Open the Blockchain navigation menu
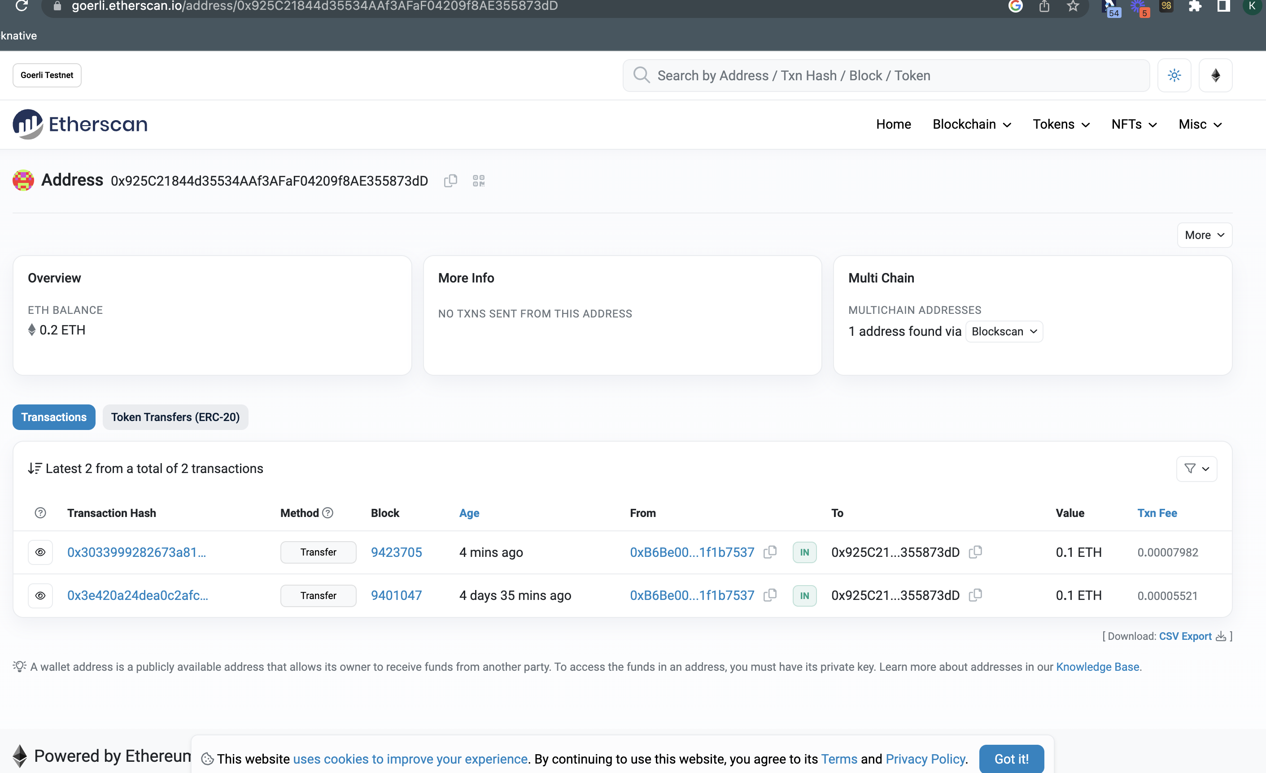The width and height of the screenshot is (1266, 773). pyautogui.click(x=972, y=124)
